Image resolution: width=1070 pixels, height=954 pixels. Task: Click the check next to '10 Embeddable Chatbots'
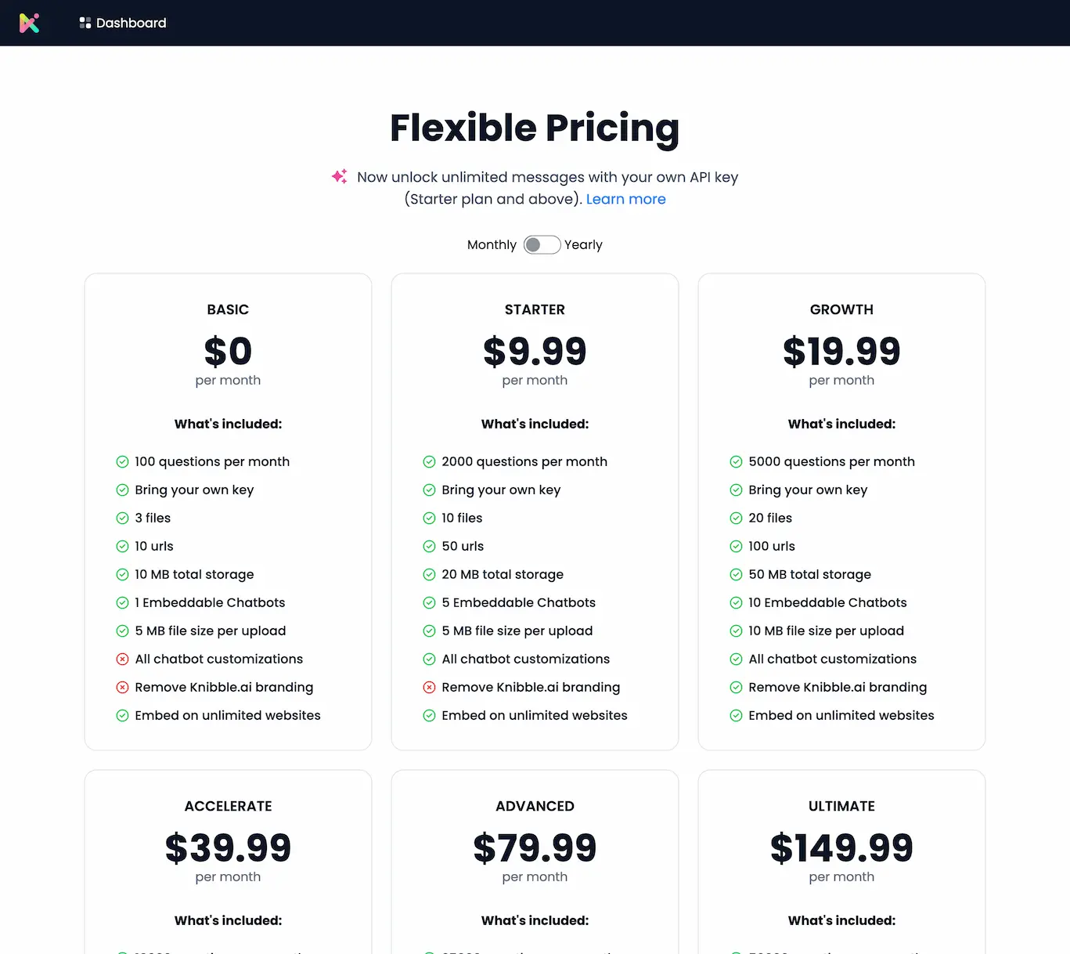[x=736, y=602]
